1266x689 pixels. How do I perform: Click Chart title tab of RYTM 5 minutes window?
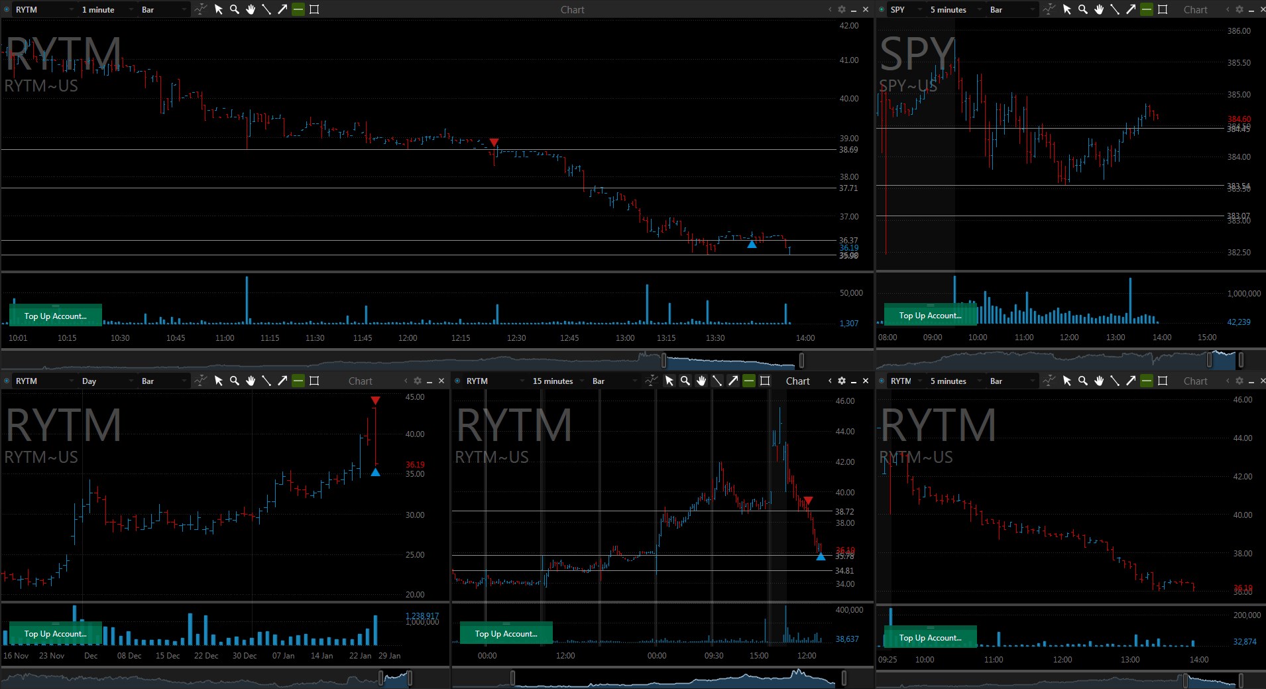pos(1196,381)
